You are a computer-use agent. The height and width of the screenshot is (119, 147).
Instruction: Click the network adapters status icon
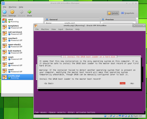point(111,116)
